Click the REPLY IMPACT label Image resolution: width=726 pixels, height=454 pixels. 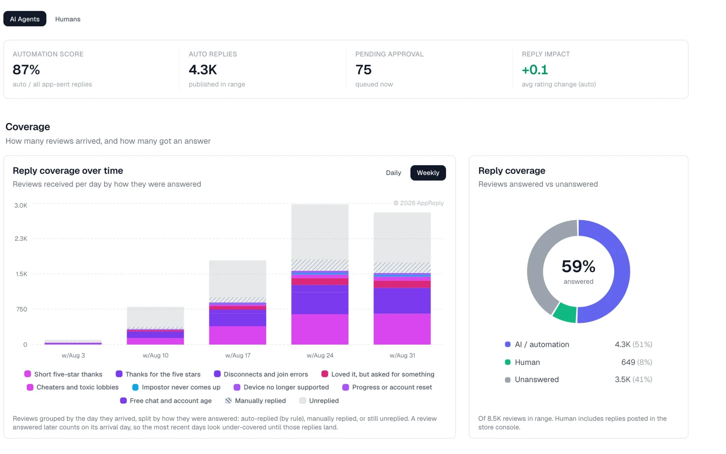[x=546, y=54]
